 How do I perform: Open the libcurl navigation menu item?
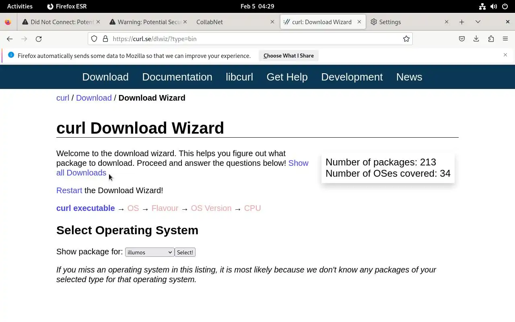(239, 77)
